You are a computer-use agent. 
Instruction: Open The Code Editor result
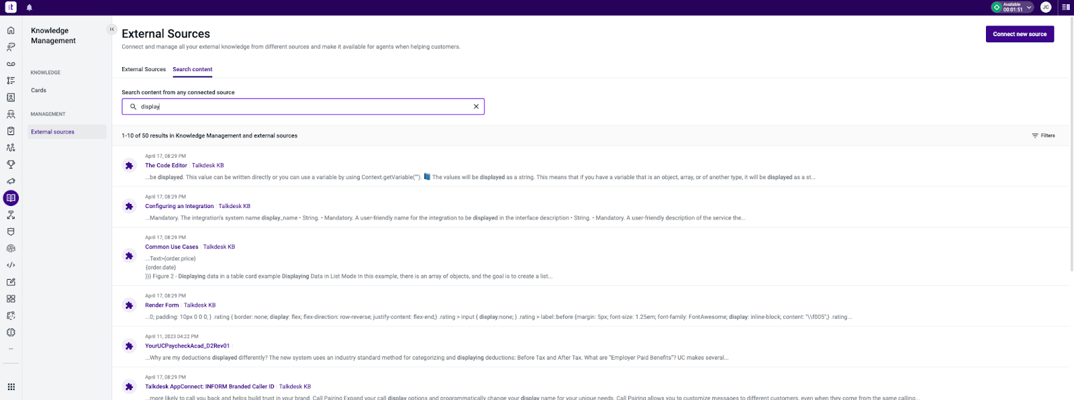[166, 165]
